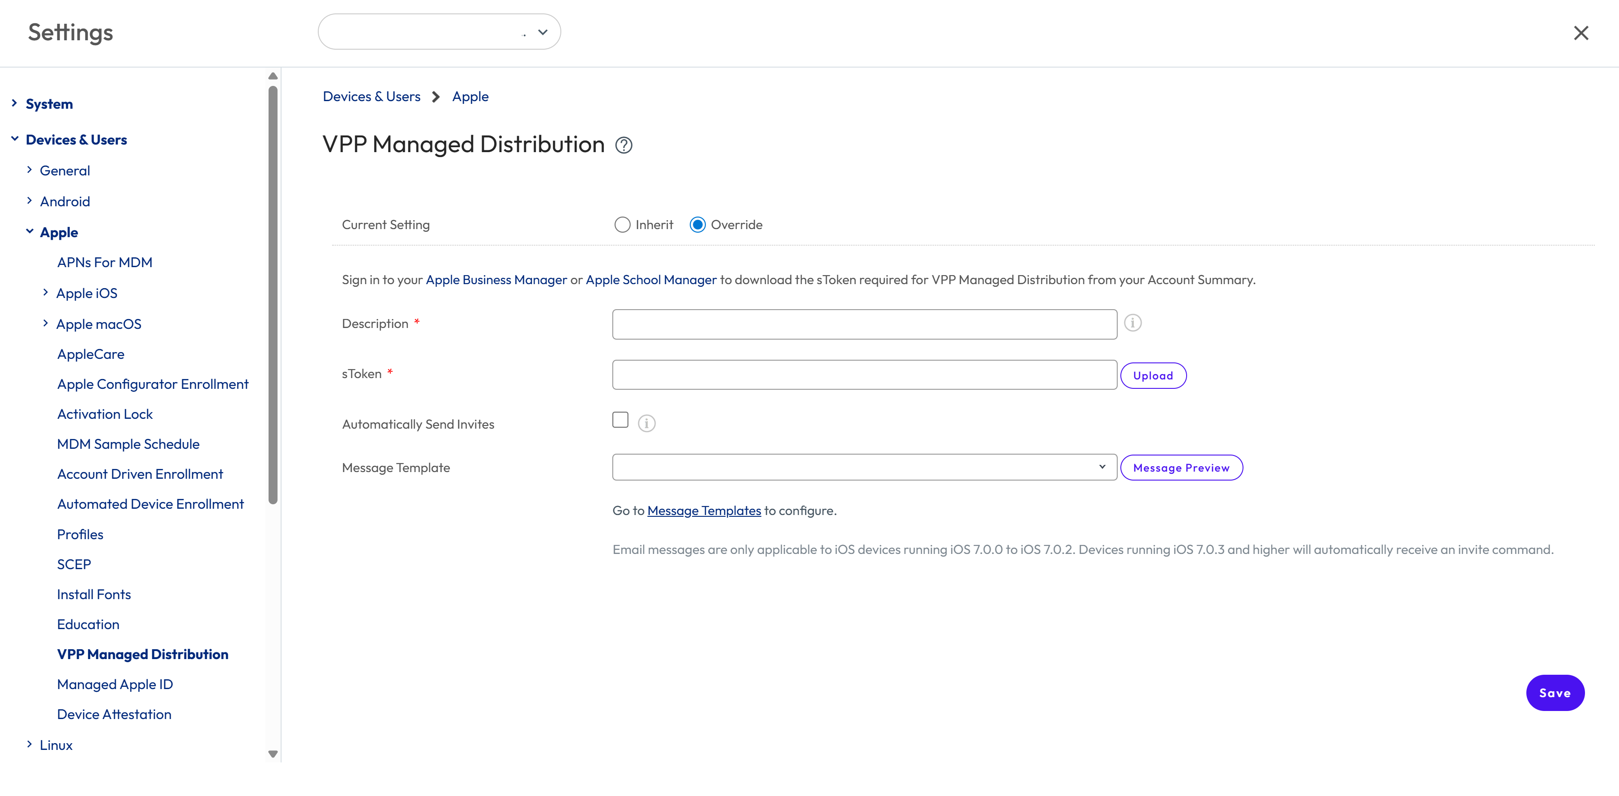Expand the Android tree node
Screen dimensions: 1619x796
pyautogui.click(x=30, y=200)
